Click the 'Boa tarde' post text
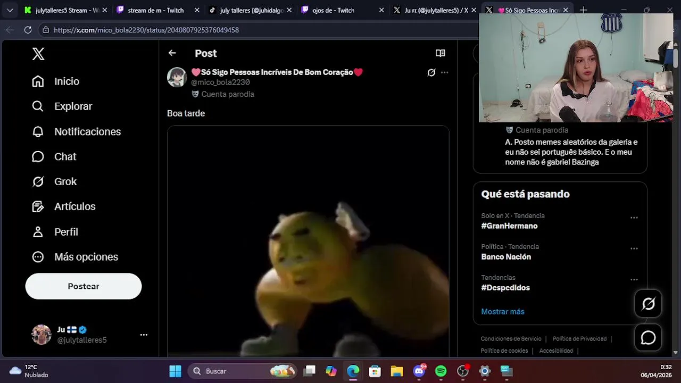The image size is (681, 383). point(186,113)
